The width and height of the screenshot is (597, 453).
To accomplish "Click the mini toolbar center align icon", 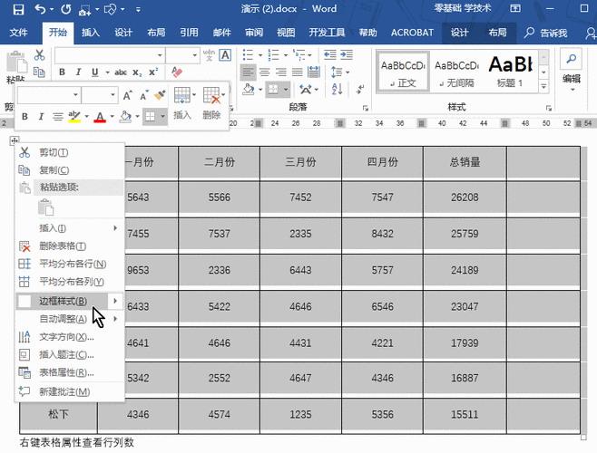I will click(58, 116).
